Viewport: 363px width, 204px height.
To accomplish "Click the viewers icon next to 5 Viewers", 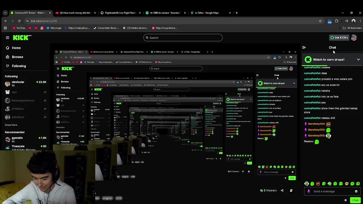I will pos(261,190).
